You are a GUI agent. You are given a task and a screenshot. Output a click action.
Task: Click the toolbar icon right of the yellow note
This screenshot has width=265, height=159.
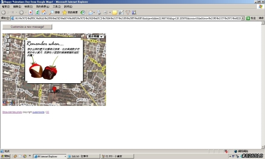[x=121, y=12]
